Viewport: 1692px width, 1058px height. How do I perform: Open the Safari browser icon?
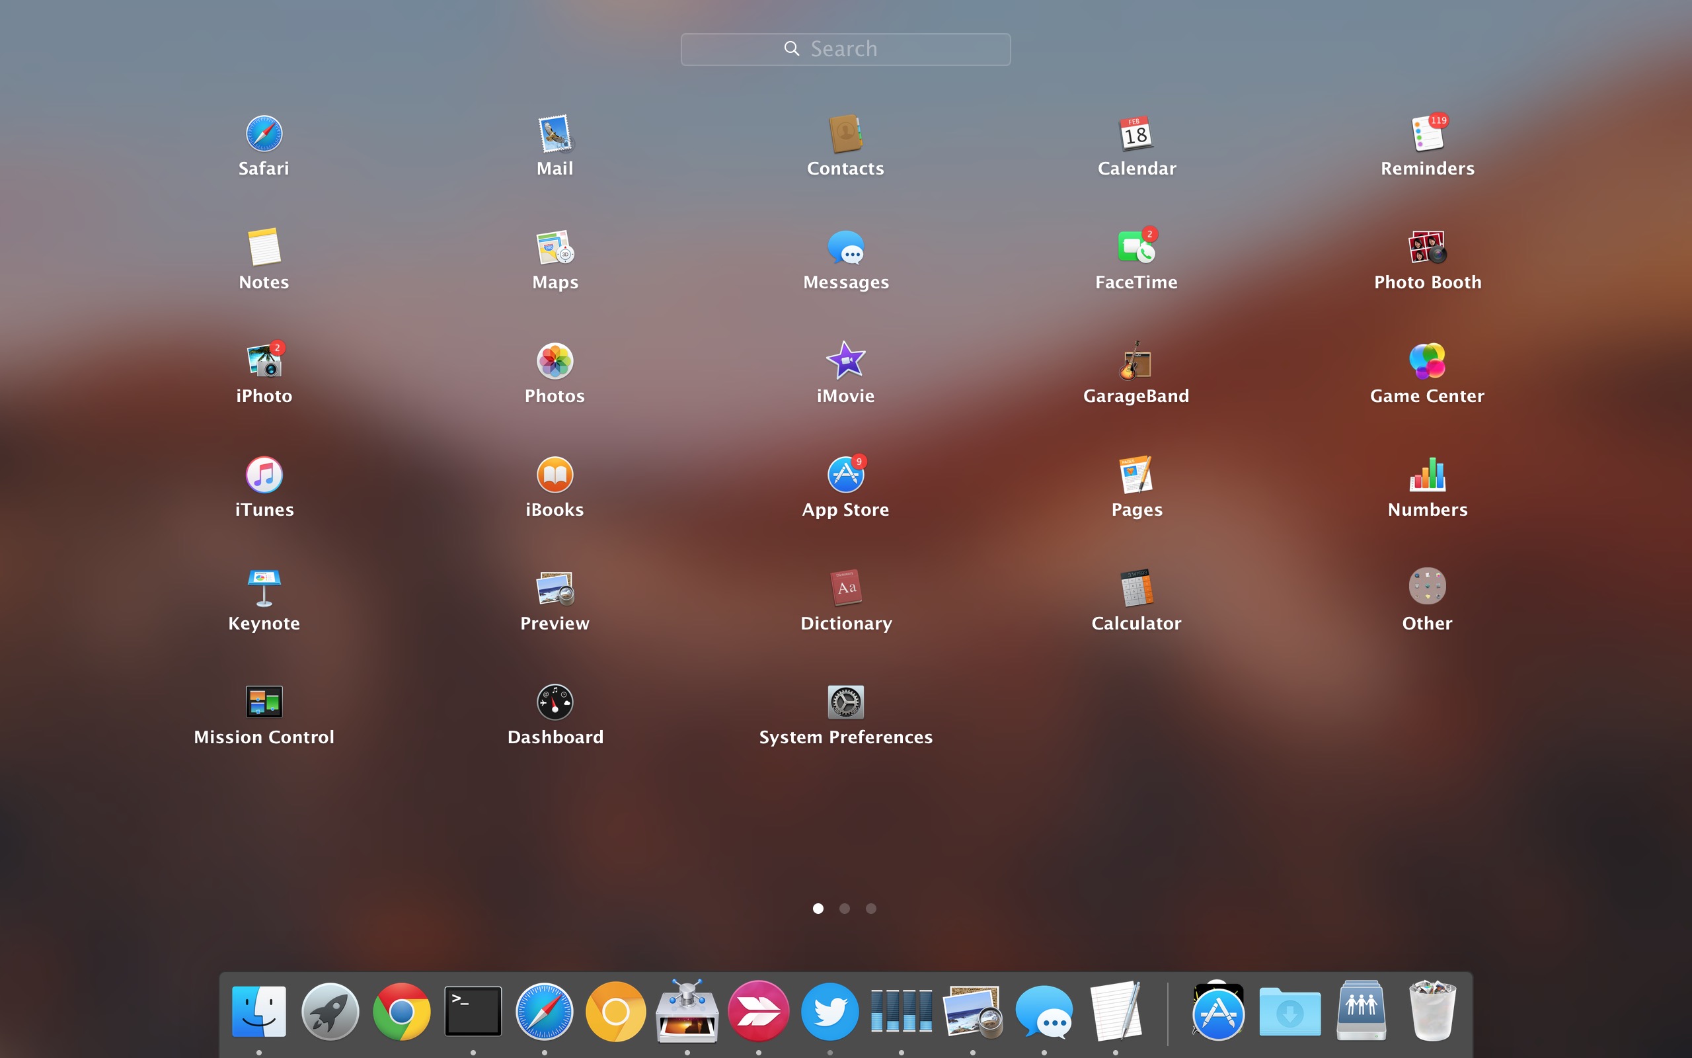coord(264,133)
